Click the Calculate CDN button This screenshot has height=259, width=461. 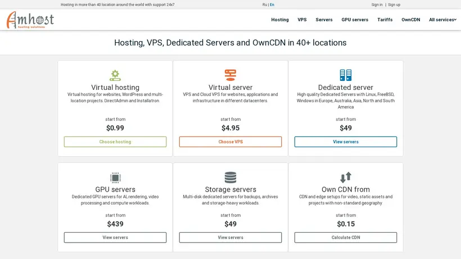tap(346, 238)
